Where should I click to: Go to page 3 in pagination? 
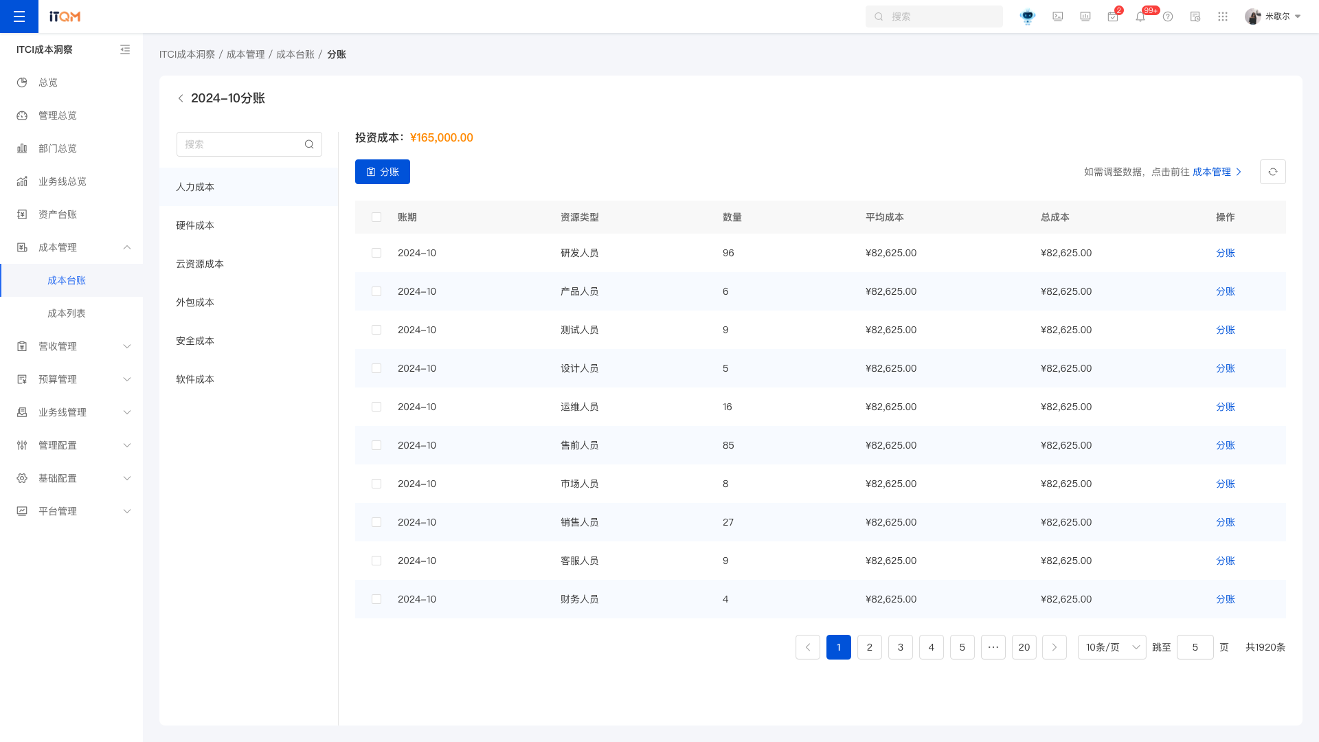(901, 647)
